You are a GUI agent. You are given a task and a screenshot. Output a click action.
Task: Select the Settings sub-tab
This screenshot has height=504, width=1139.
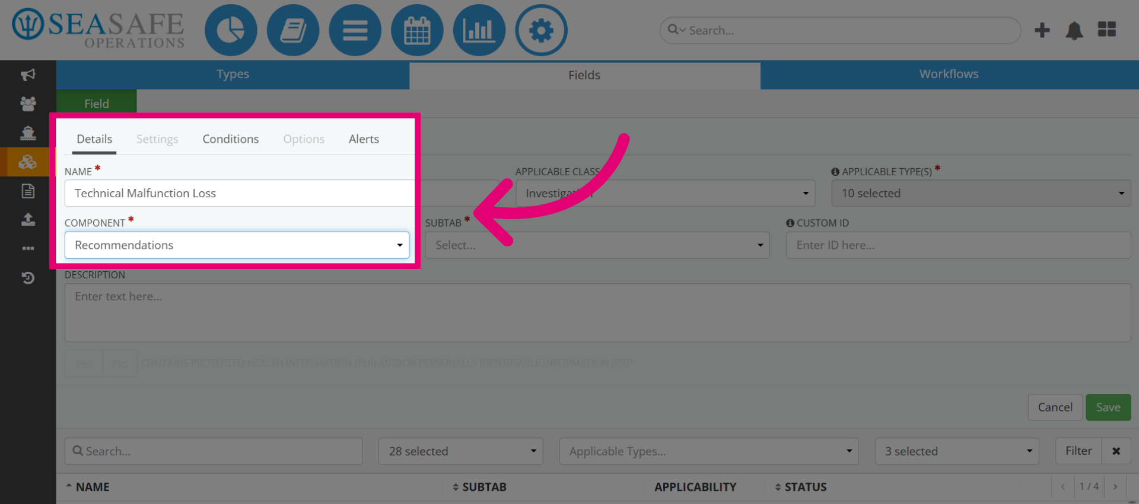point(157,139)
